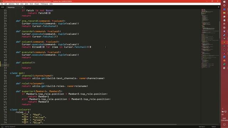The width and height of the screenshot is (228, 128).
Task: Click 'def one_record' function definition
Action: pyautogui.click(x=41, y=21)
